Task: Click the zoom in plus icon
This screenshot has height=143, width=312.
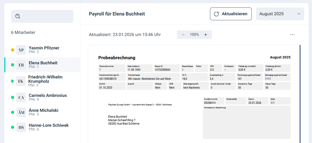Action: pyautogui.click(x=206, y=35)
